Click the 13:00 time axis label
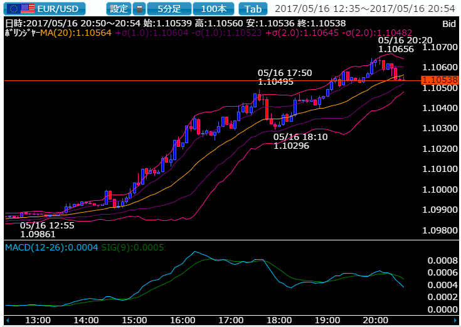461x327 pixels. 38,320
